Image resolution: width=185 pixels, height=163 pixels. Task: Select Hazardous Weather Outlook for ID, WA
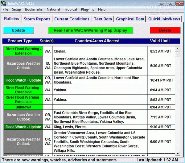(23, 66)
